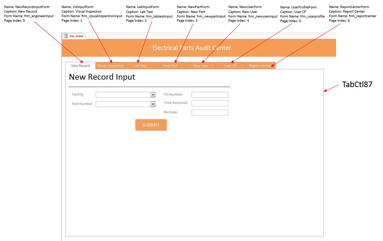Switch to the Lab Test tab
Image resolution: width=383 pixels, height=241 pixels.
pos(140,66)
